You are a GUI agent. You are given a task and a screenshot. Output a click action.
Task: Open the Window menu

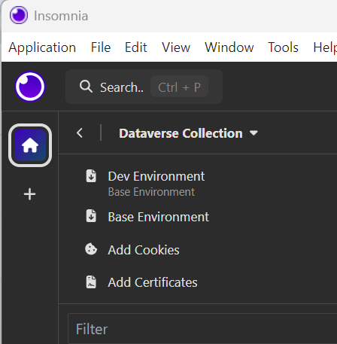tap(229, 47)
